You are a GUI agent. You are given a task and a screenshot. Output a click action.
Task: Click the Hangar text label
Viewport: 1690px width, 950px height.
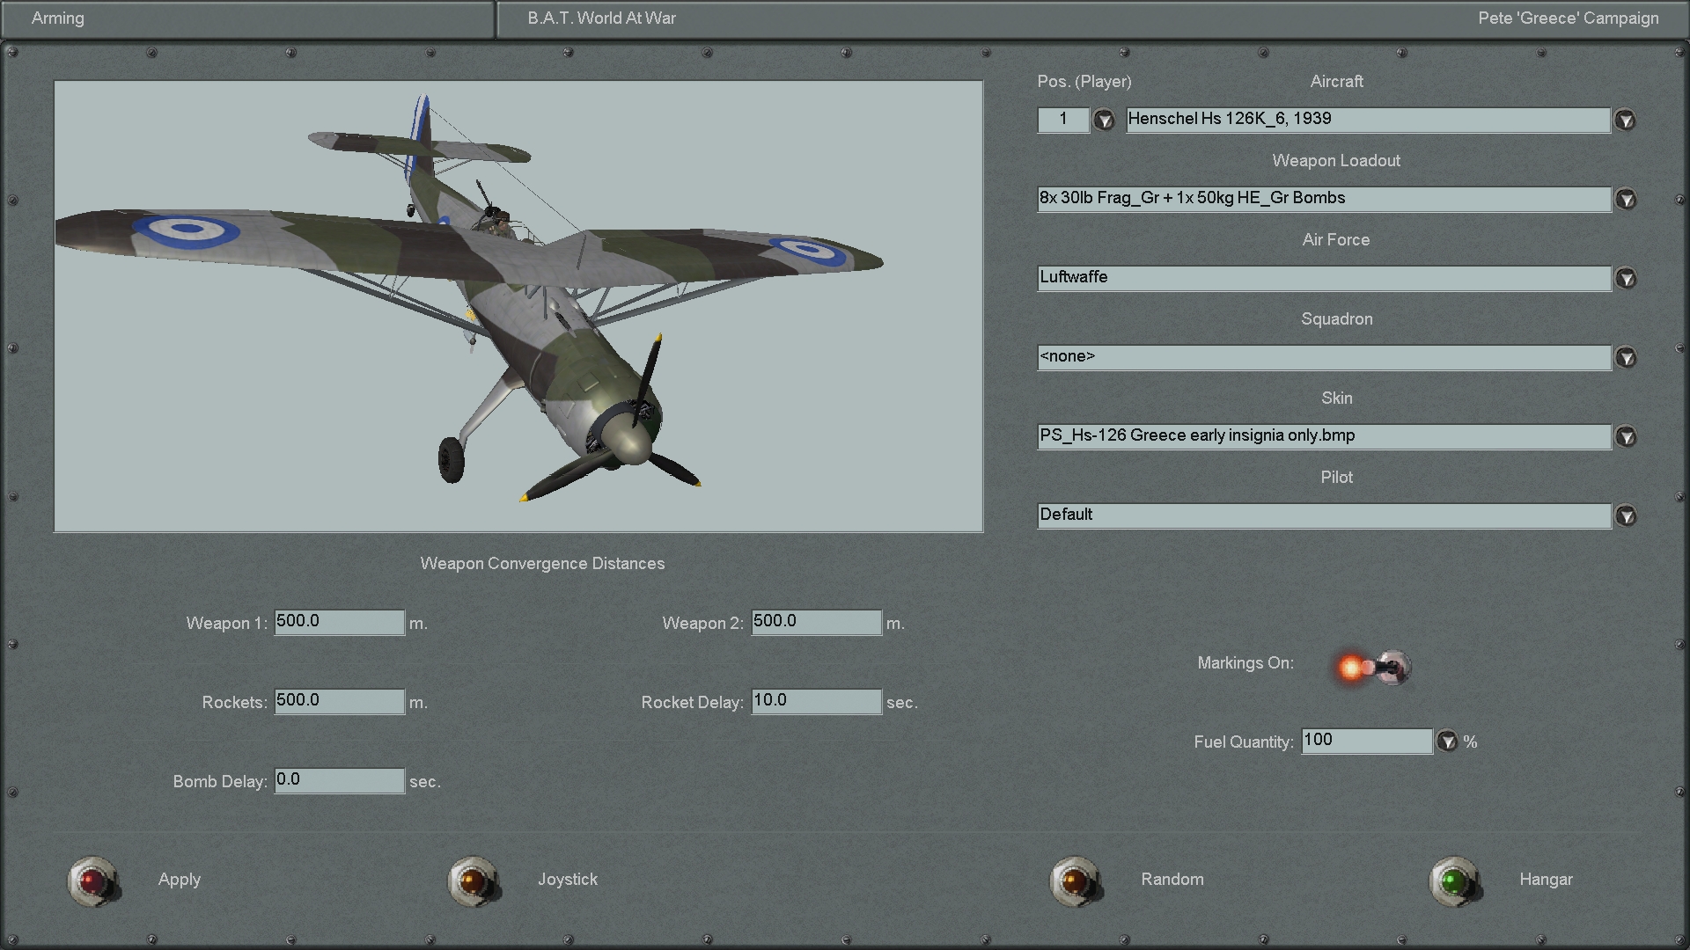1546,880
